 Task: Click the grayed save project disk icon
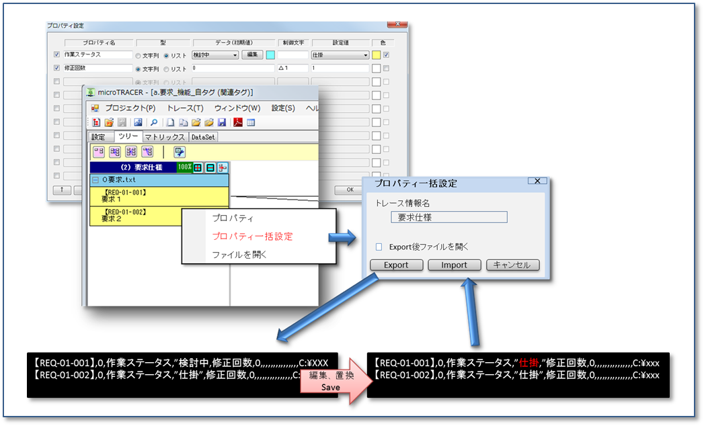click(122, 122)
